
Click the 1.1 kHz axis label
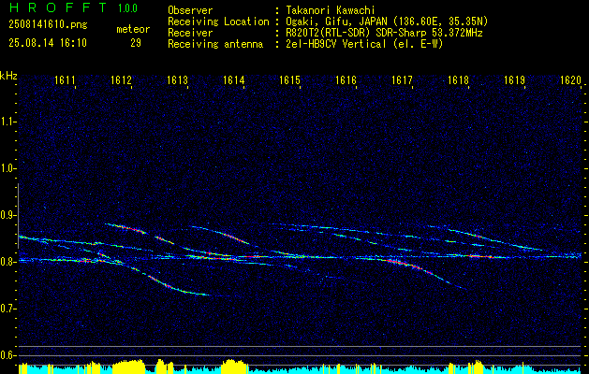coord(7,122)
